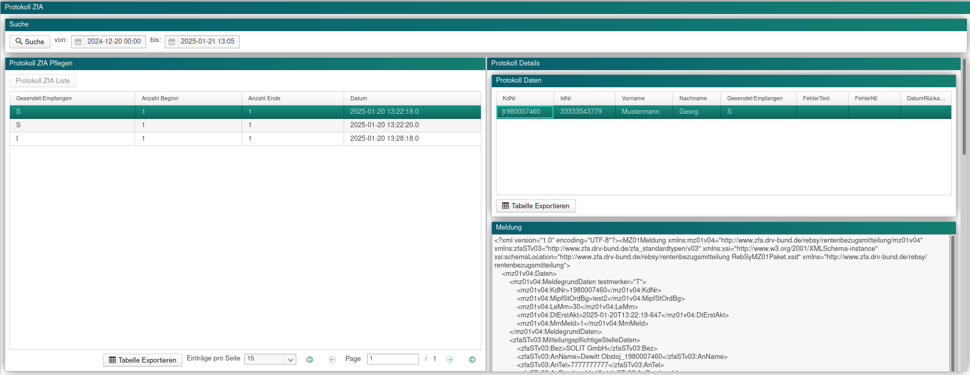Click the KdNr cell 1980007460
The height and width of the screenshot is (375, 970).
(x=525, y=112)
